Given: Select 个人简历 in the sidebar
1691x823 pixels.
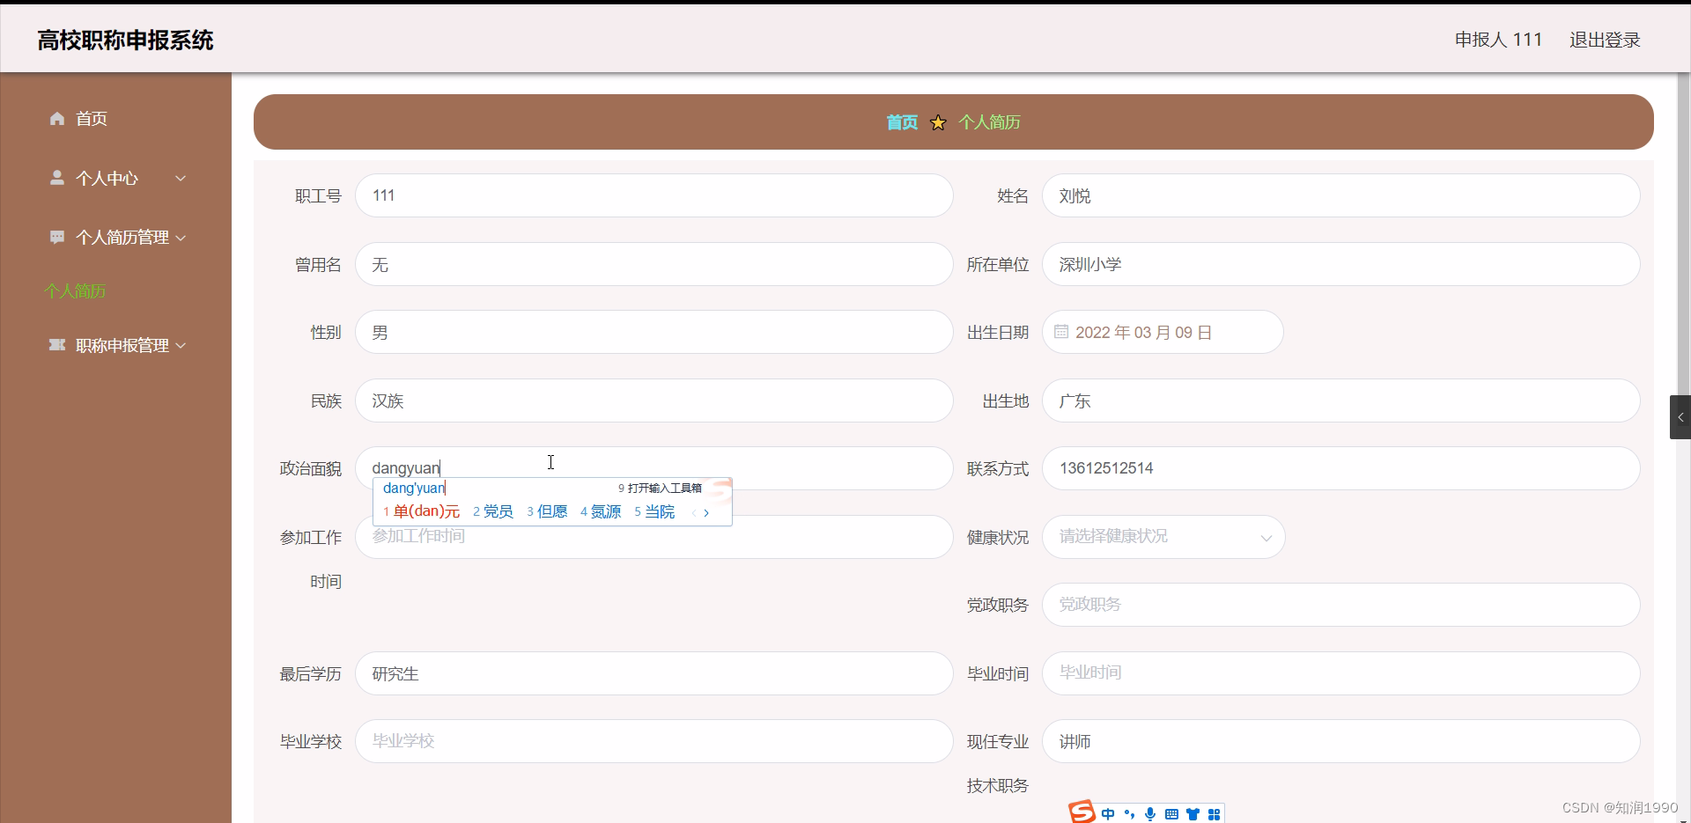Looking at the screenshot, I should point(75,291).
